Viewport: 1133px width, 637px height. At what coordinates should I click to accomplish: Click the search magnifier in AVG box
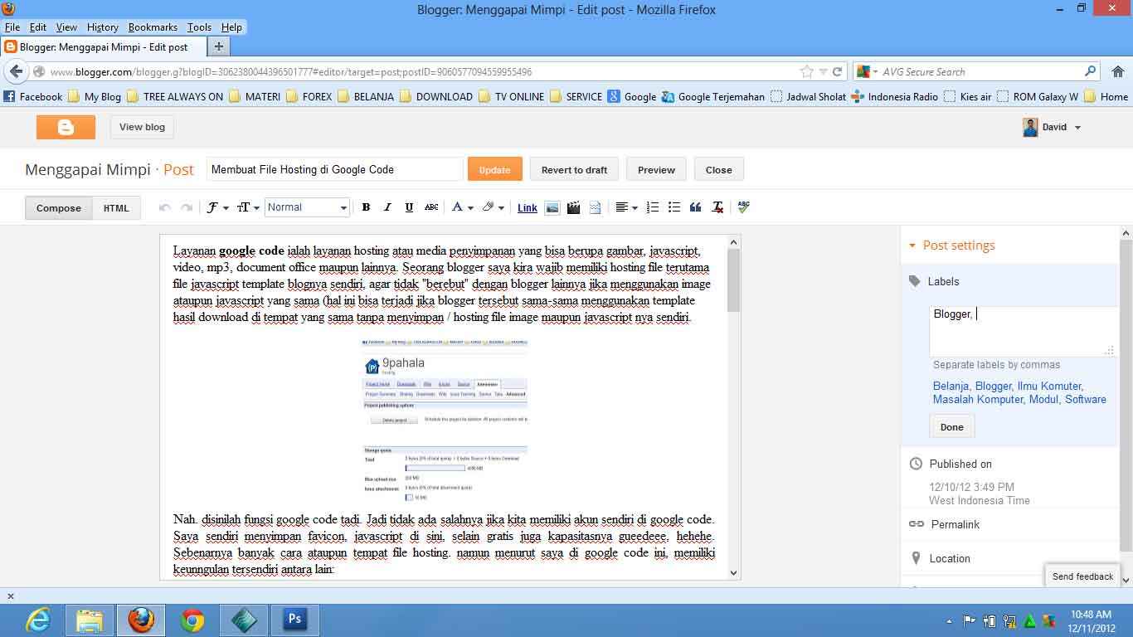[x=1091, y=71]
